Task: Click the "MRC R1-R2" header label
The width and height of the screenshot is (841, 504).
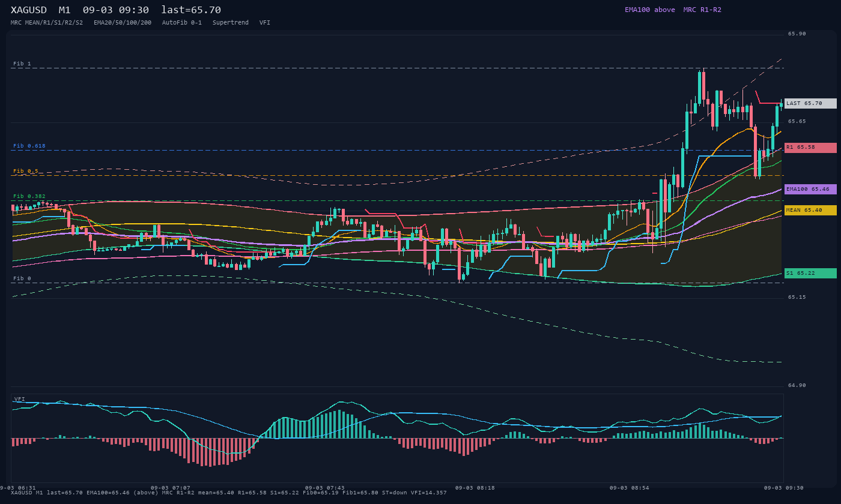Action: pos(702,10)
